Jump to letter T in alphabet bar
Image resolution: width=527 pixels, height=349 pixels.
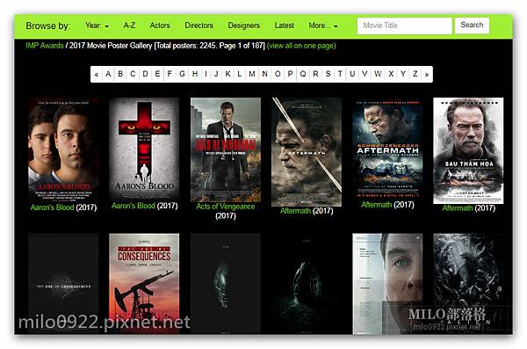tap(340, 74)
